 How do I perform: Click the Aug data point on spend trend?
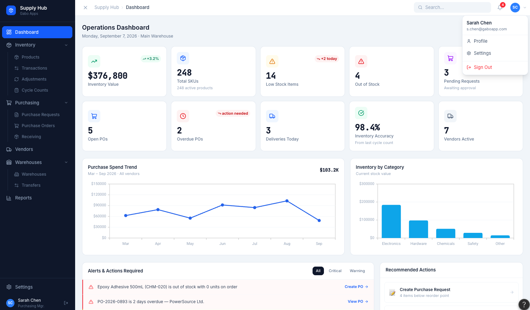pyautogui.click(x=287, y=201)
